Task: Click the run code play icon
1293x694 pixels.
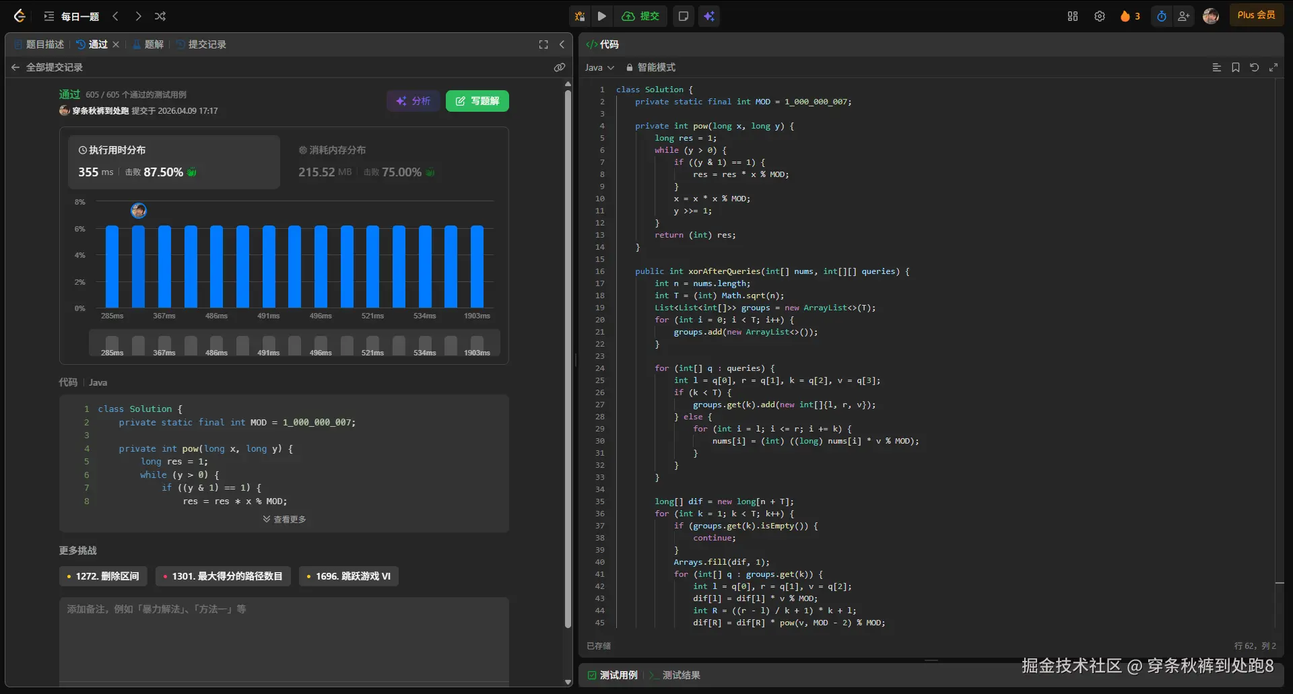Action: tap(602, 16)
